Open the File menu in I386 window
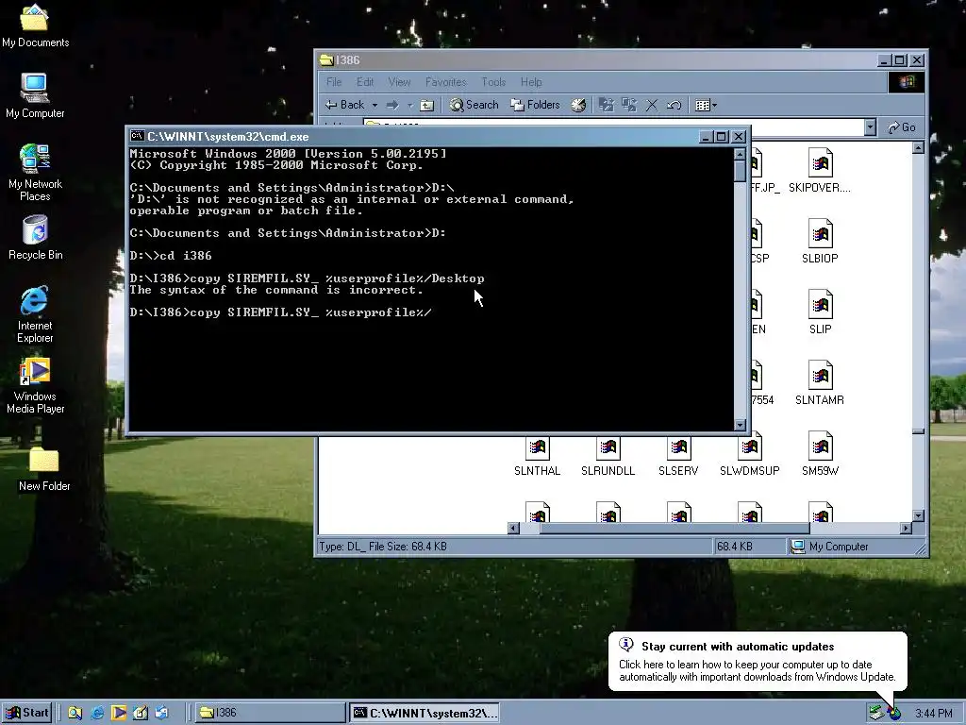Viewport: 966px width, 725px height. pyautogui.click(x=334, y=82)
